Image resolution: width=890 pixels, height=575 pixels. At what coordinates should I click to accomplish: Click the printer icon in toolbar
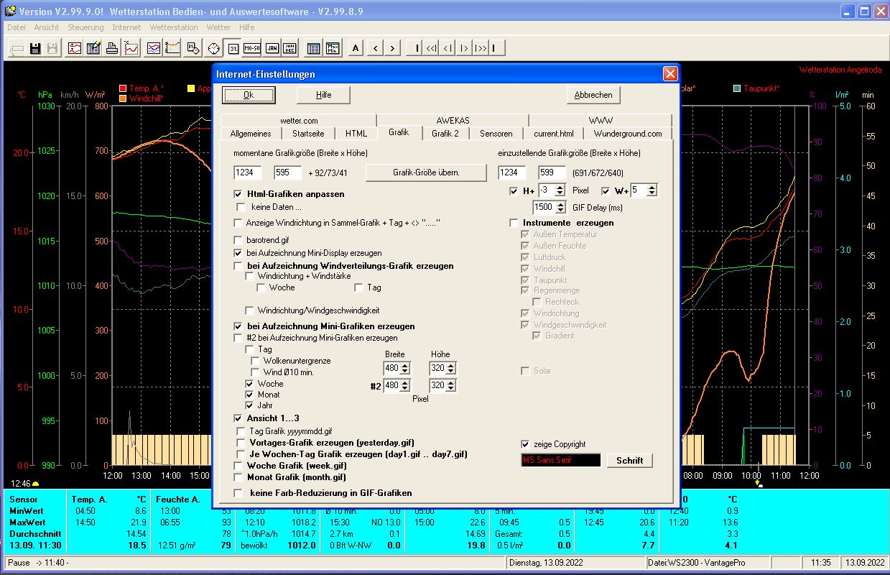coord(112,48)
